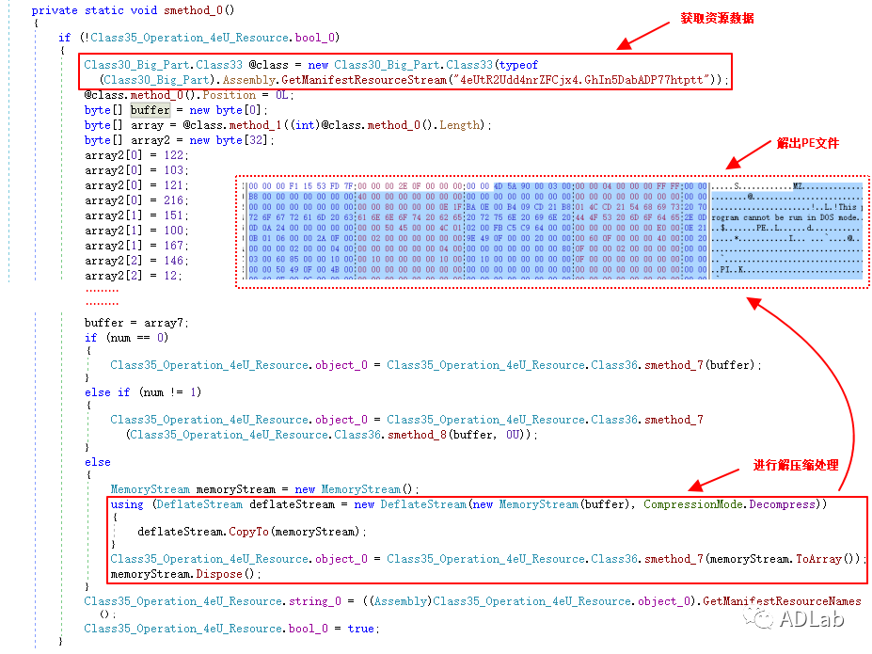Click the 'else if (num != 1)' condition

[143, 392]
